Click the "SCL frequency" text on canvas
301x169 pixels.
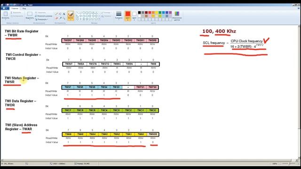click(214, 43)
